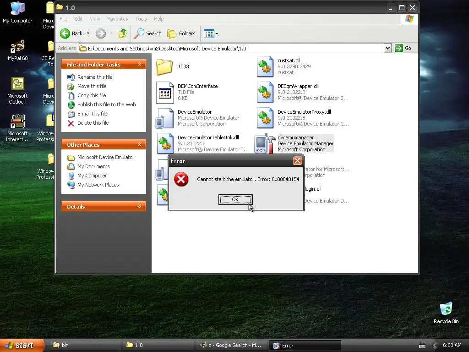
Task: Click the Forward arrow icon
Action: point(101,33)
